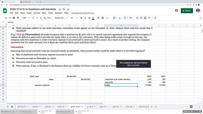Toggle Strikethrough formatting

coord(89,18)
